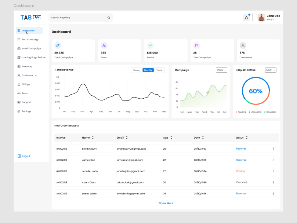Viewport: 297px width, 223px height.
Task: Click the Team card users icon
Action: tap(104, 45)
